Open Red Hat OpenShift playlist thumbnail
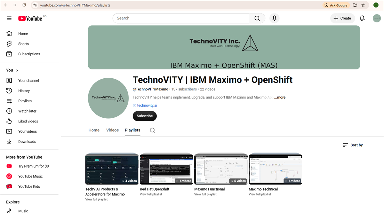The image size is (384, 213). click(166, 170)
